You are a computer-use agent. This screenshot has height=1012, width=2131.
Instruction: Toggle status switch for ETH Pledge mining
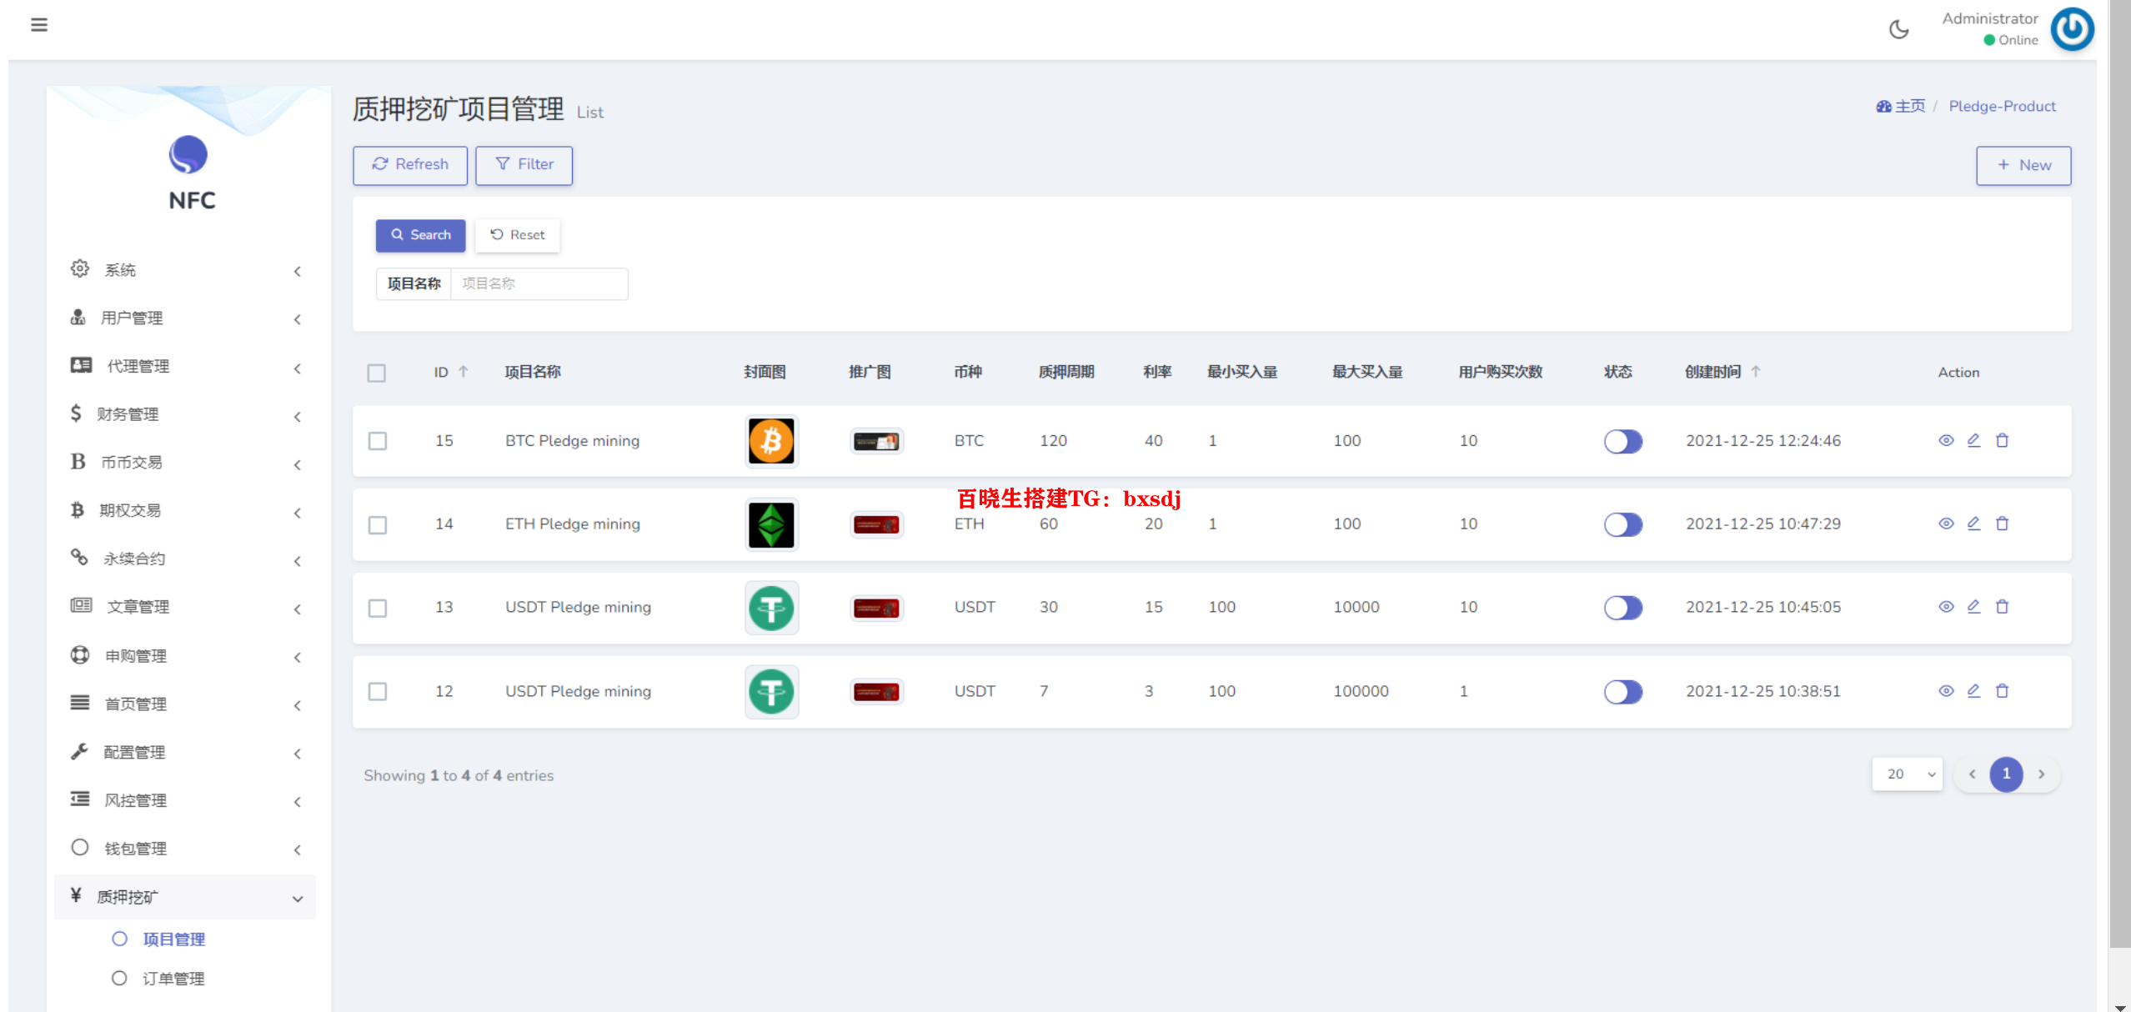click(x=1622, y=524)
